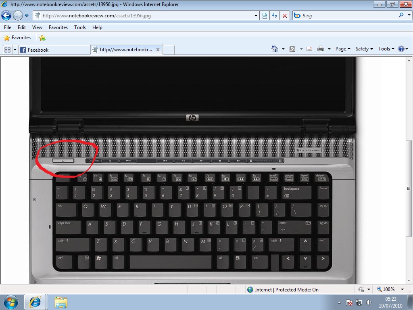The width and height of the screenshot is (413, 310).
Task: Expand the tab list dropdown arrow
Action: click(15, 50)
